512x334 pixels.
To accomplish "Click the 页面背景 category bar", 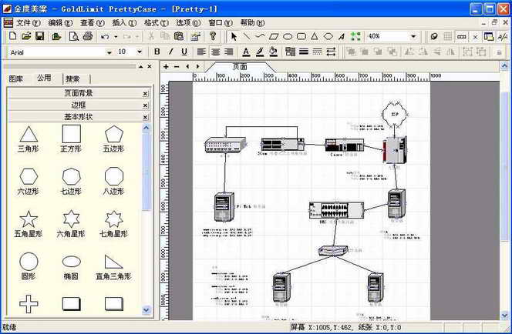I will 78,93.
